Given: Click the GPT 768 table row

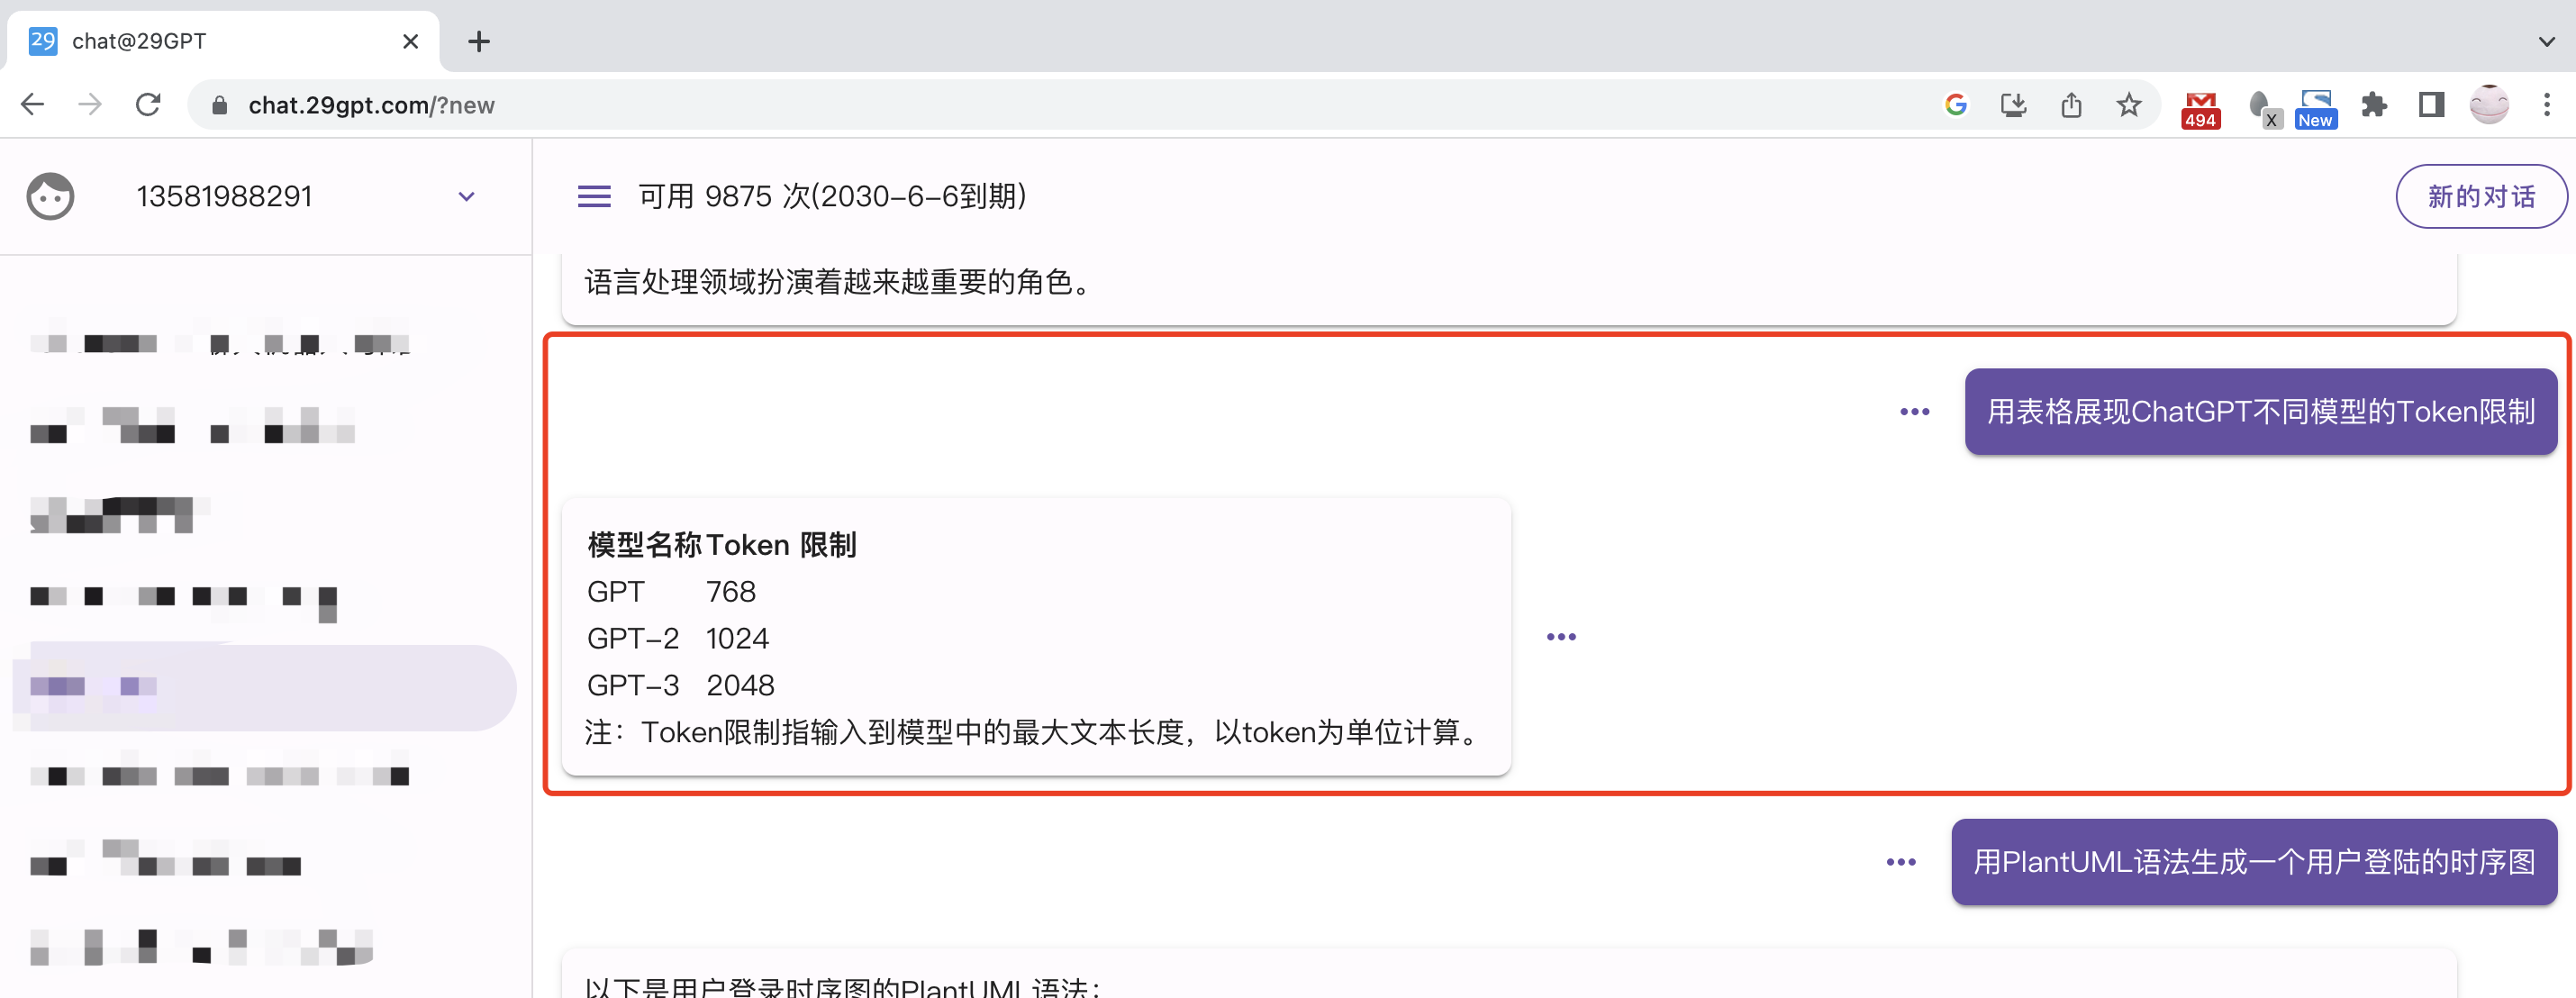Looking at the screenshot, I should (671, 591).
